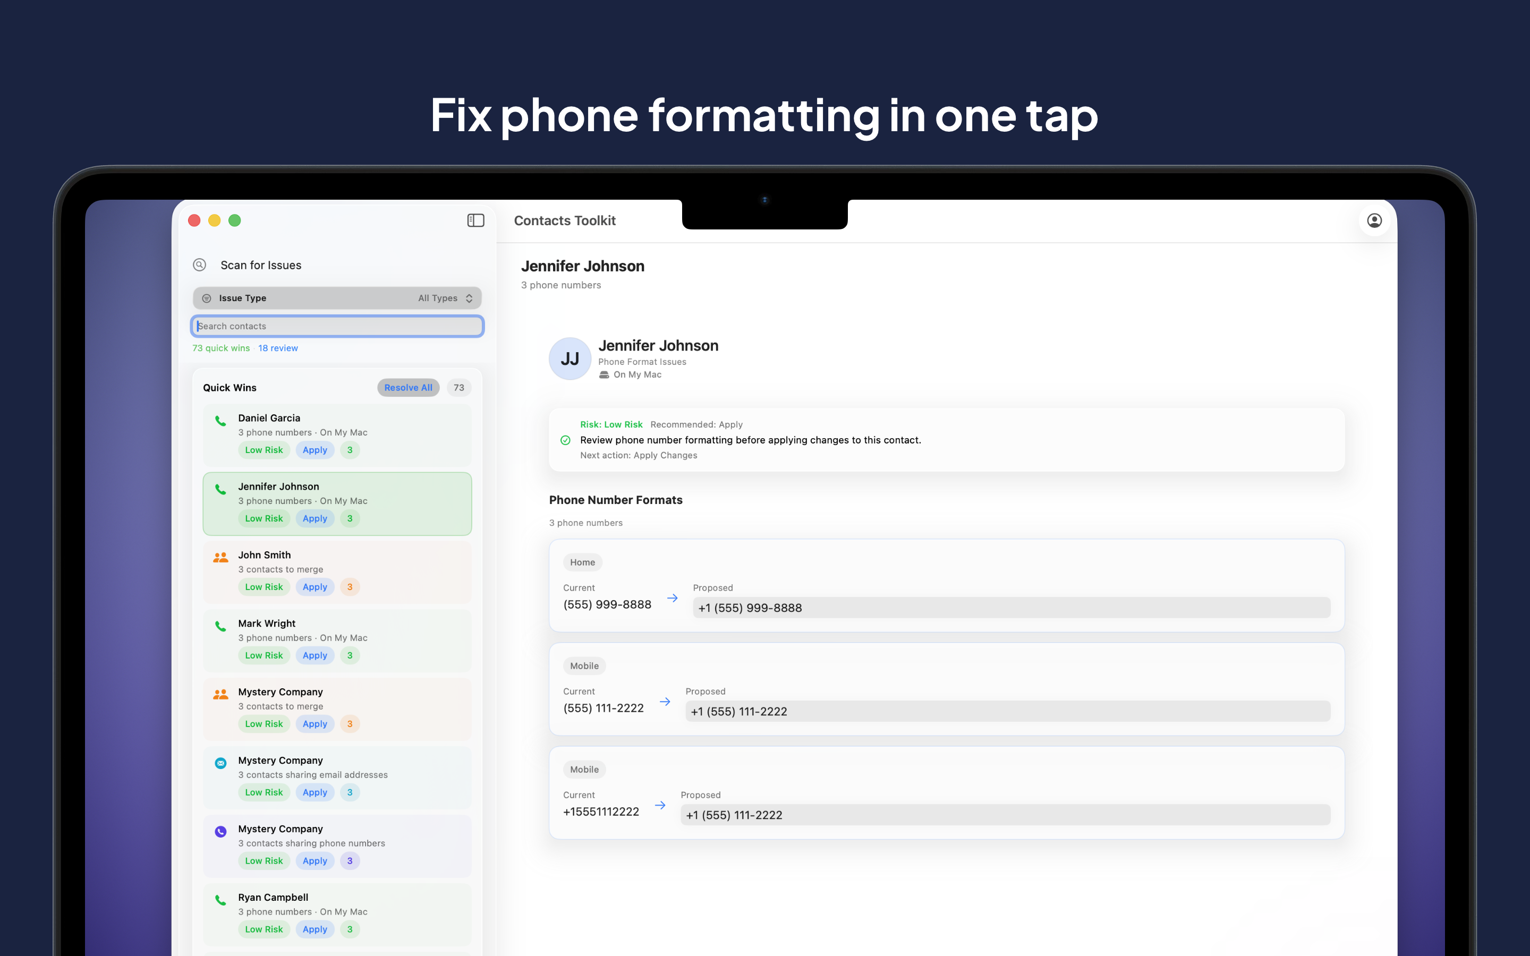This screenshot has height=956, width=1530.
Task: Apply changes for Mark Wright
Action: [x=315, y=655]
